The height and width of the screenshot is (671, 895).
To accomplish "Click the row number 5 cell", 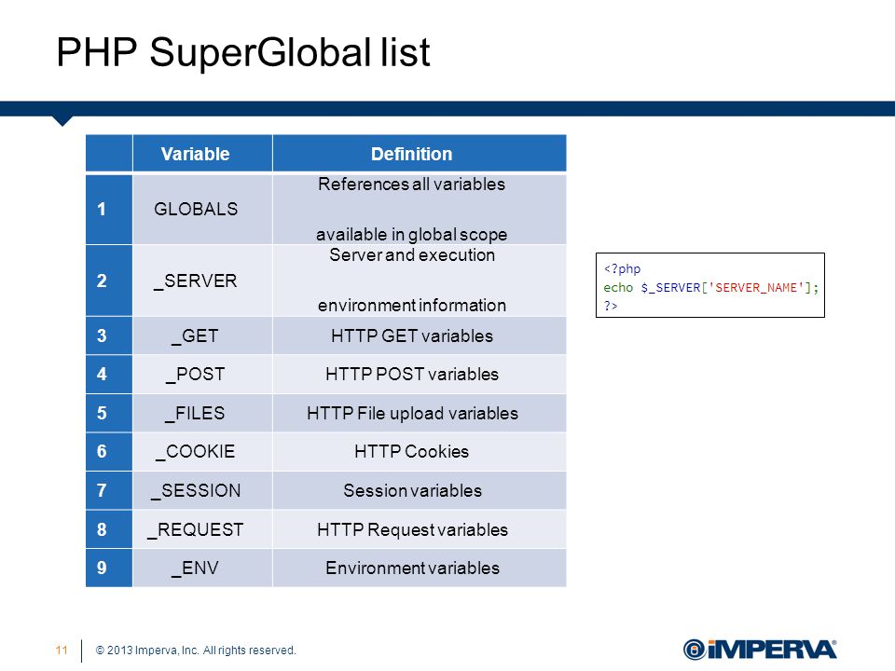I will coord(109,413).
